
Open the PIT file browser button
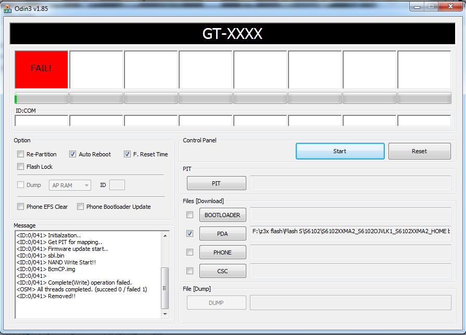point(217,183)
